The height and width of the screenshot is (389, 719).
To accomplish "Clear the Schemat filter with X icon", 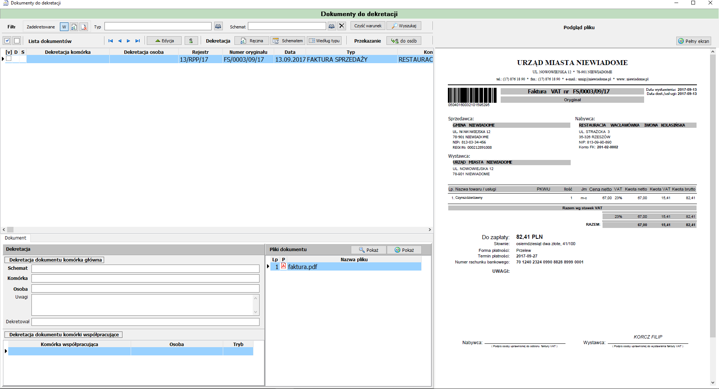I will (x=342, y=26).
